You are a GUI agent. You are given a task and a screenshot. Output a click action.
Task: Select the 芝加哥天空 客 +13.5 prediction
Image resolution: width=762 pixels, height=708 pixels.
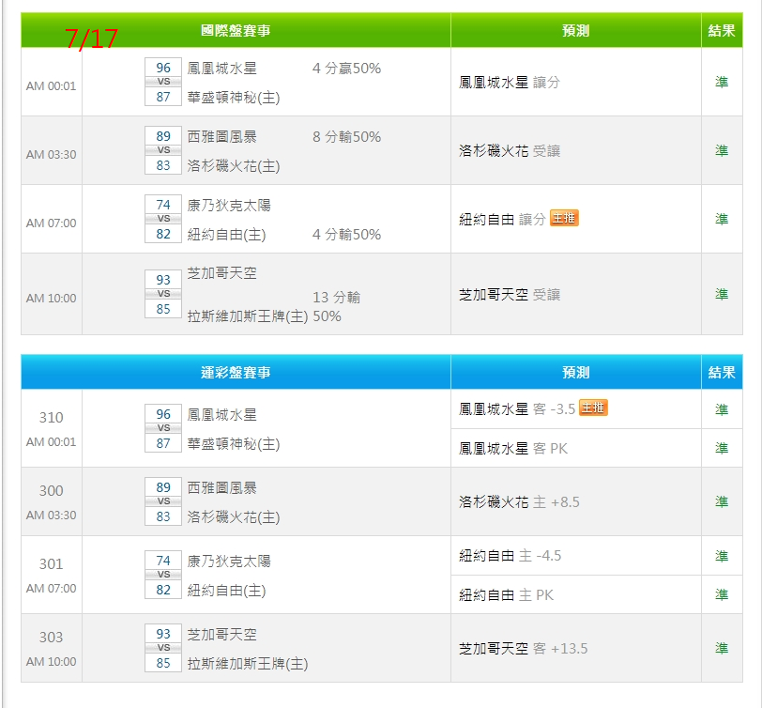(523, 648)
